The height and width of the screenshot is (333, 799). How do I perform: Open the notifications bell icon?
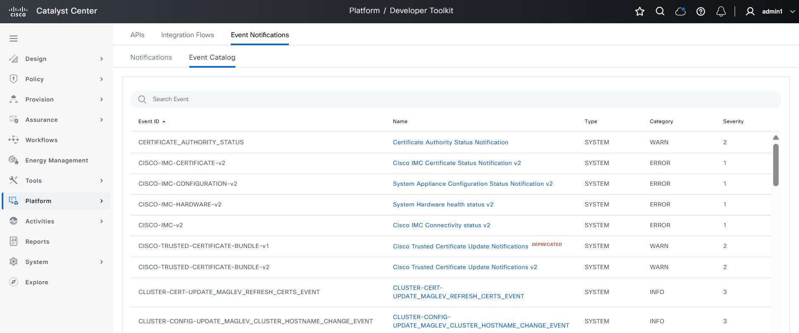coord(721,11)
